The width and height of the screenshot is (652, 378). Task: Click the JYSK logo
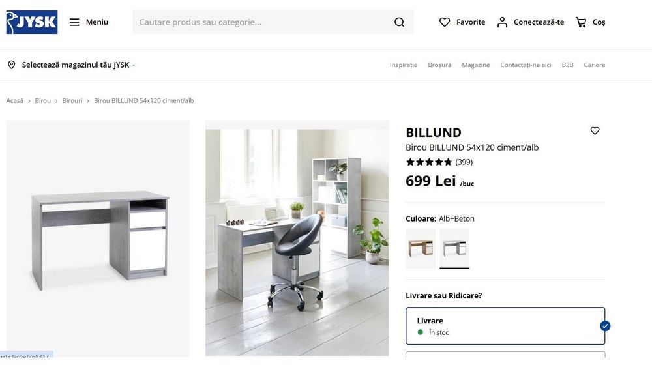click(32, 22)
